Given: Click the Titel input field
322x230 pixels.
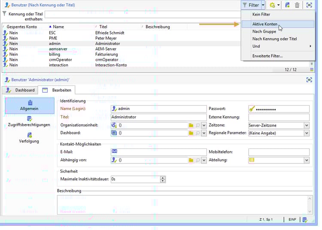Looking at the screenshot, I should point(158,117).
